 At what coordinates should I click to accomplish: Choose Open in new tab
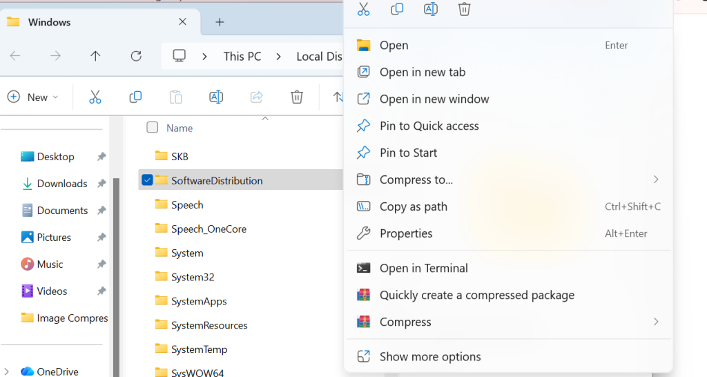[x=423, y=72]
